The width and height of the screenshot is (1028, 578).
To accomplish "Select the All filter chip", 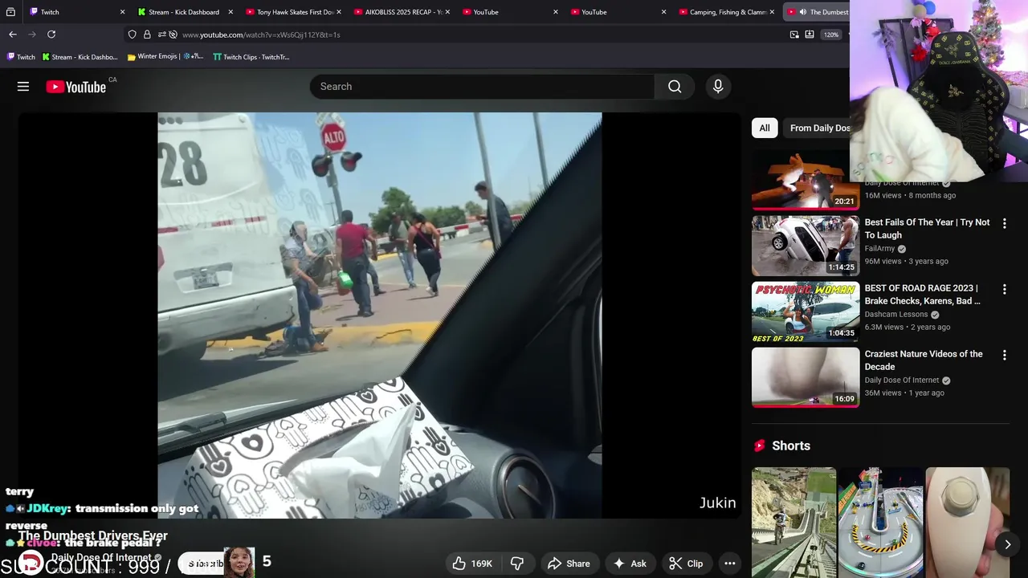I will (x=765, y=128).
